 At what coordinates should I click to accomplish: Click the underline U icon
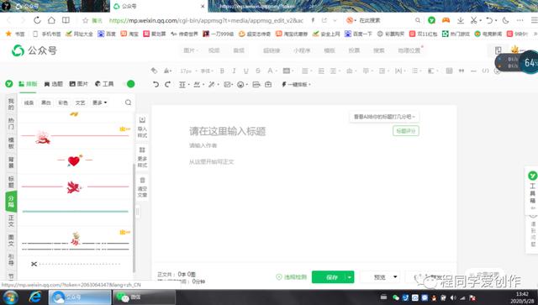coord(246,71)
